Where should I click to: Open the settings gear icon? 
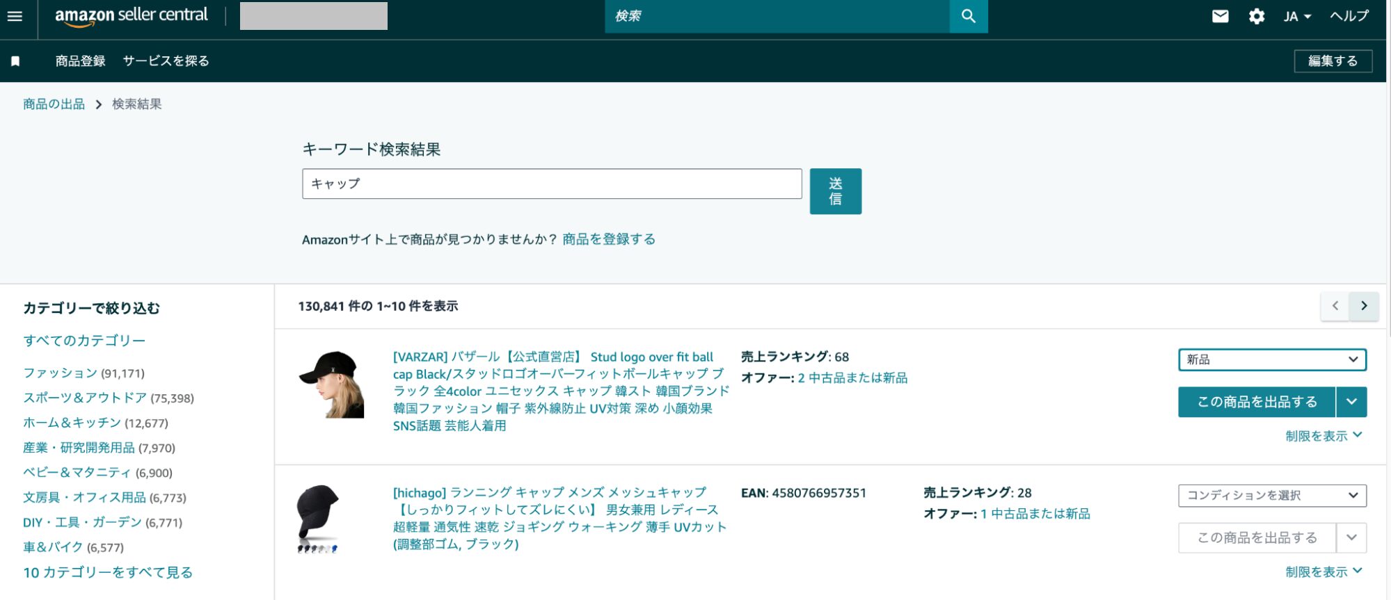1256,16
